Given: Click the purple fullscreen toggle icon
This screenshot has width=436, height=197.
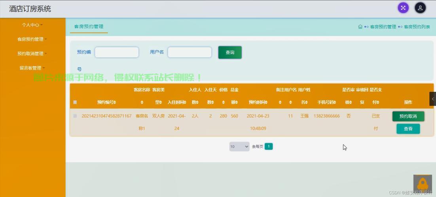Looking at the screenshot, I should (403, 7).
